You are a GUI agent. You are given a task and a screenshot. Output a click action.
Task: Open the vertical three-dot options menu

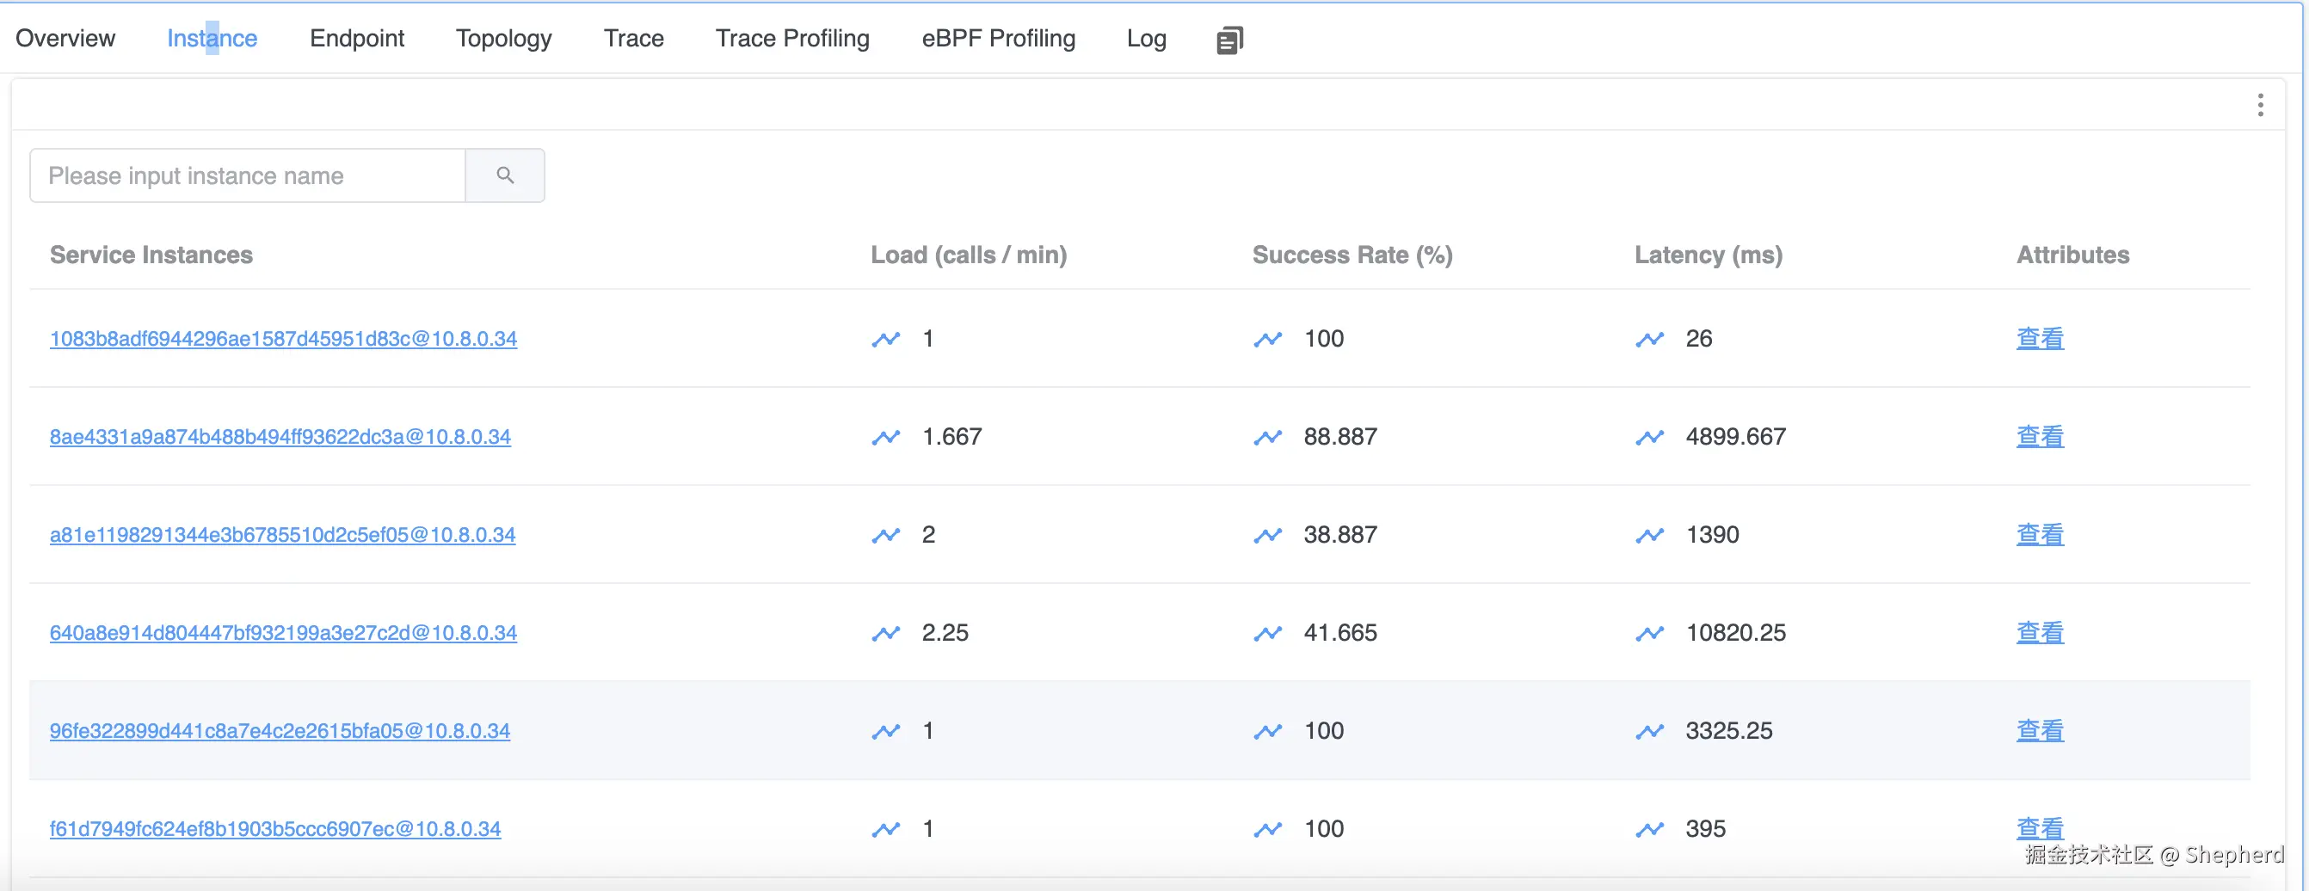[x=2260, y=106]
